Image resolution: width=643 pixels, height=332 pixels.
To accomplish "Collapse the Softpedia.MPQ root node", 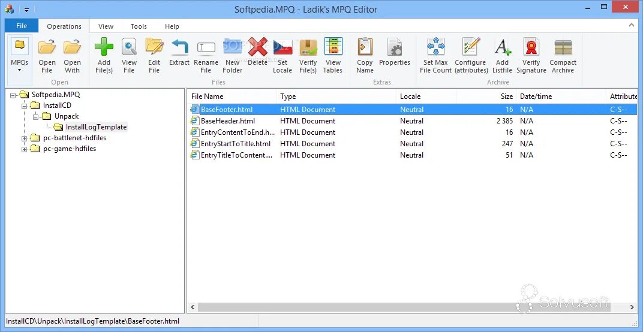I will point(13,95).
